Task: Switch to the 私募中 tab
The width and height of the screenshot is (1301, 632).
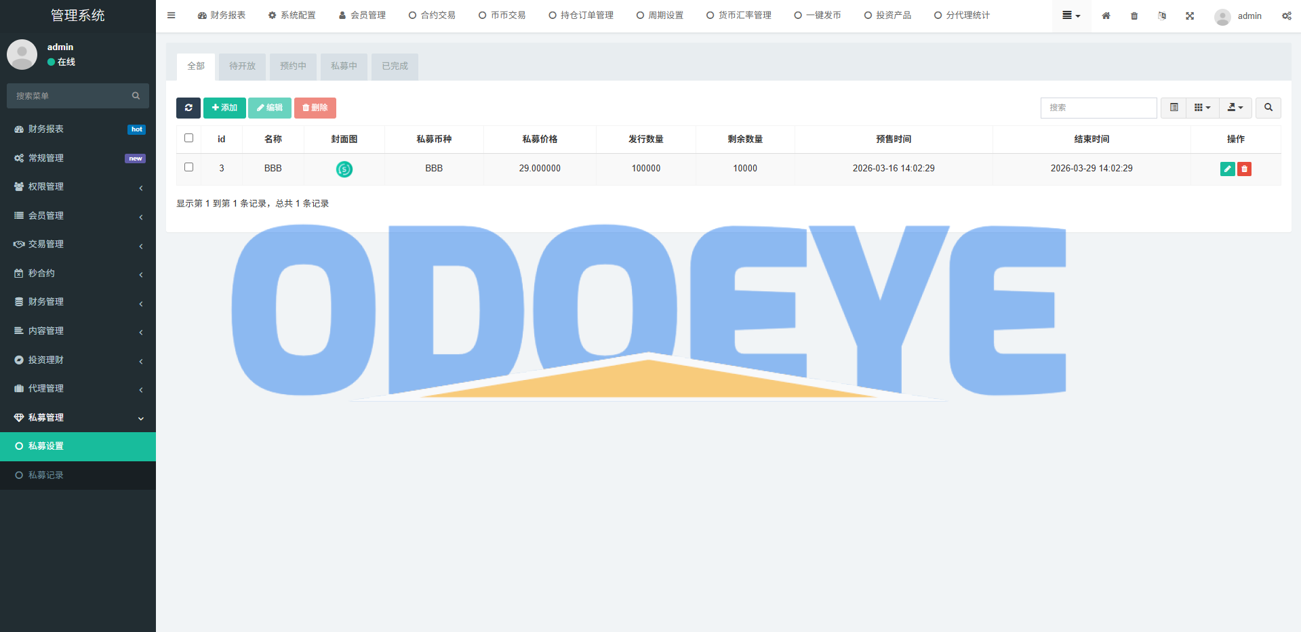Action: click(344, 66)
